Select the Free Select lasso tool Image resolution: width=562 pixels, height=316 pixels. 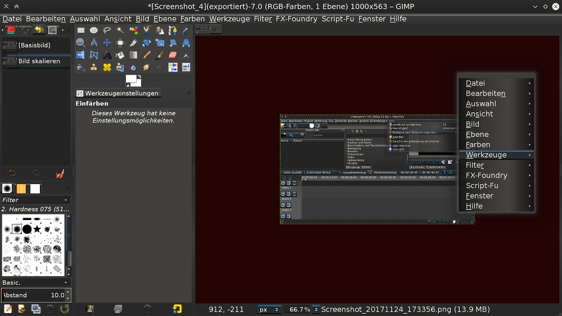pos(107,30)
